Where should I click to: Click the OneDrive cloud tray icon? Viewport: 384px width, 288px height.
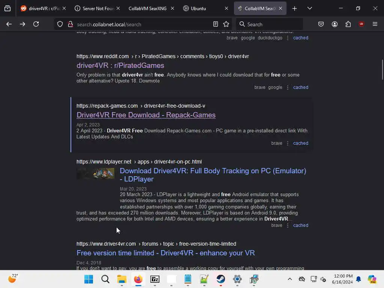(302, 279)
